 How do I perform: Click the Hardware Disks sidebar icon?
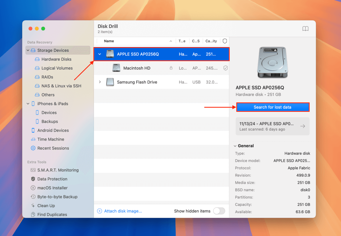[x=37, y=59]
